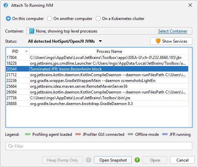This screenshot has height=167, width=198.
Task: Select the GradleWrapperMain process row
Action: tap(97, 81)
